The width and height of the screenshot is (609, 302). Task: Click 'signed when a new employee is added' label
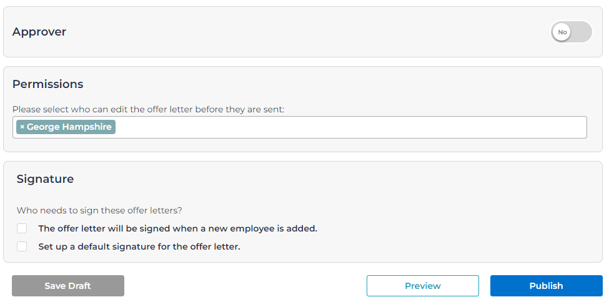tap(177, 228)
